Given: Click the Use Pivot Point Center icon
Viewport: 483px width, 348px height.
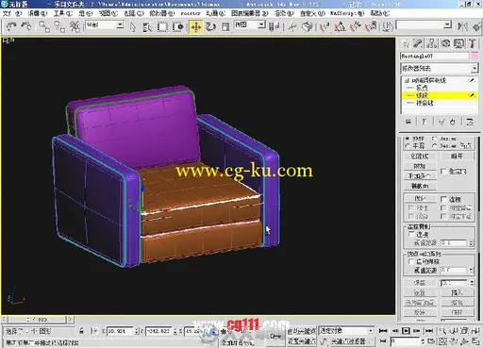Looking at the screenshot, I should 274,27.
